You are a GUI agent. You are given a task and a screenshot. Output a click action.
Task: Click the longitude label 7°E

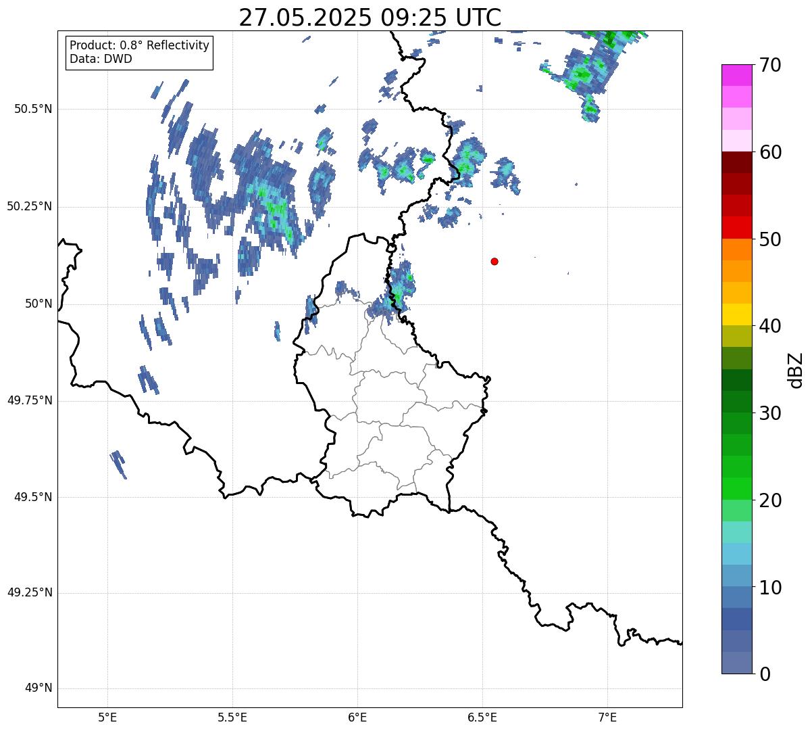(607, 717)
